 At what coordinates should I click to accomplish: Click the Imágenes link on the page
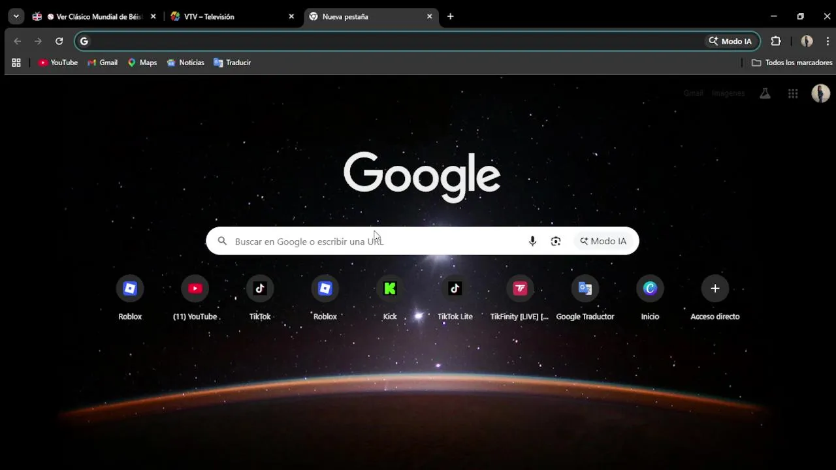(728, 93)
